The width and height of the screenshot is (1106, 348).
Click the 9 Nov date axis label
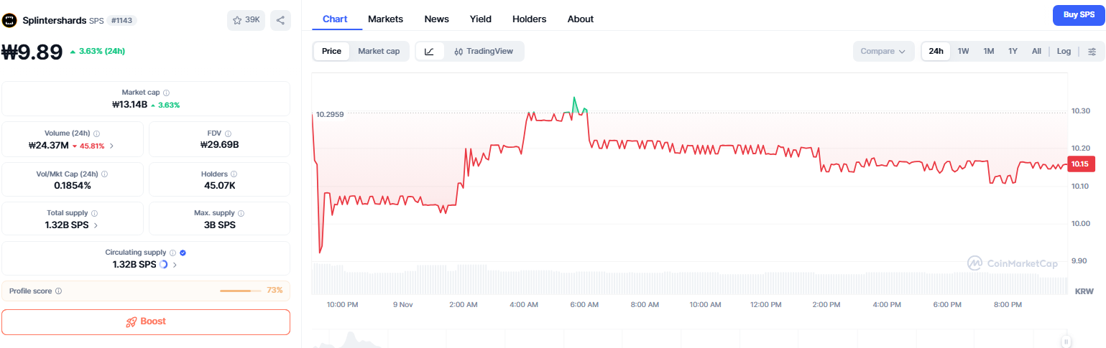point(402,305)
